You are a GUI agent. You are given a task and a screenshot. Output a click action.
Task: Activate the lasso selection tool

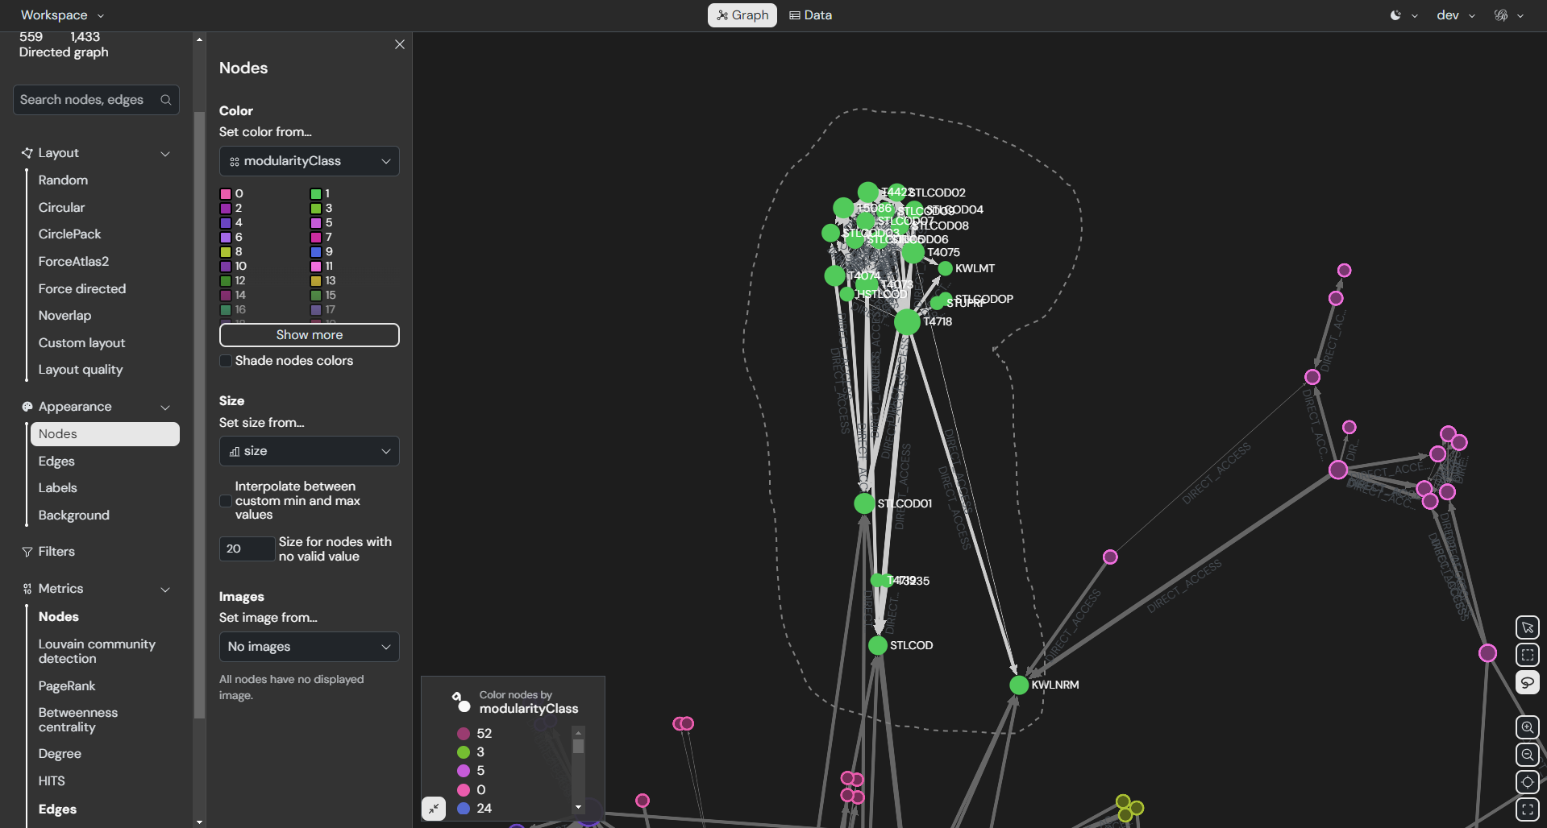click(x=1528, y=682)
